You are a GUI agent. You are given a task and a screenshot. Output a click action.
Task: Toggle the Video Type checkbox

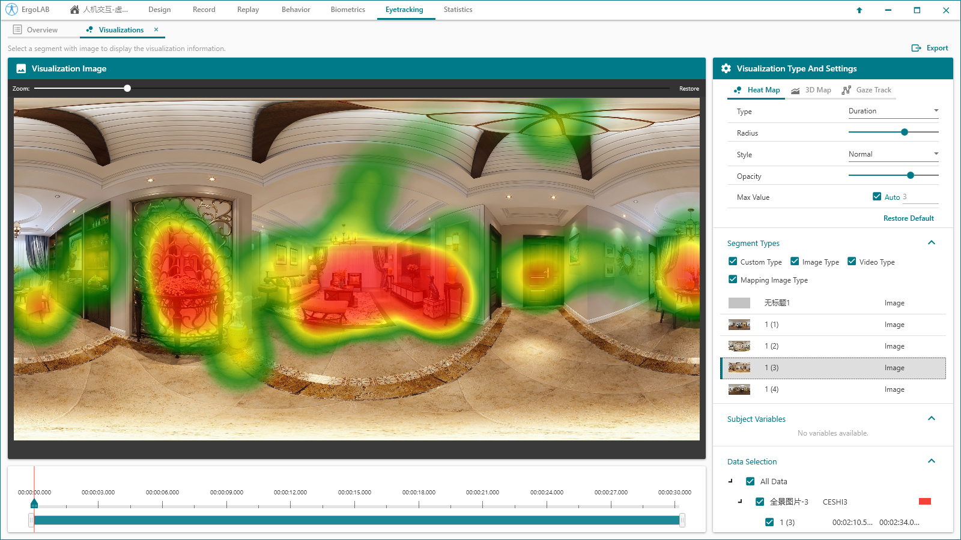click(852, 262)
